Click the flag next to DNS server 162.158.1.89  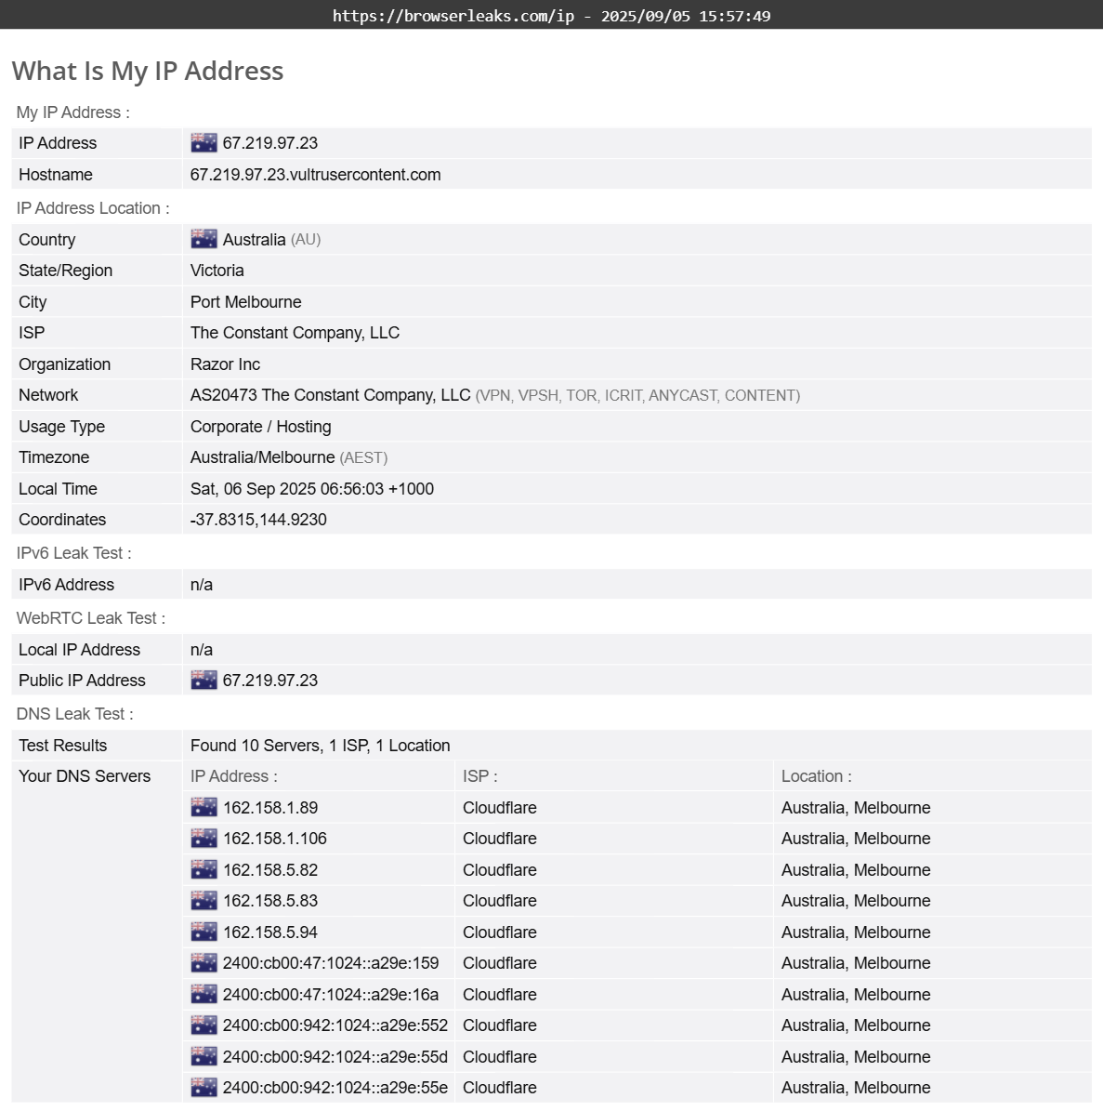pyautogui.click(x=204, y=808)
